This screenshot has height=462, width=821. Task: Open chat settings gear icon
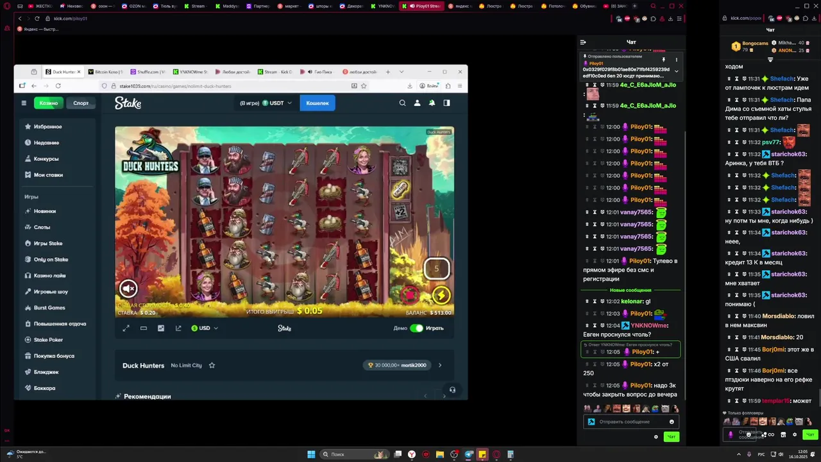(656, 437)
